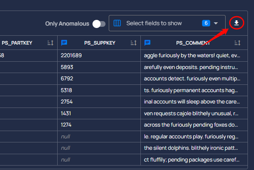Click the columns icon in the field selector
This screenshot has width=254, height=170.
117,23
